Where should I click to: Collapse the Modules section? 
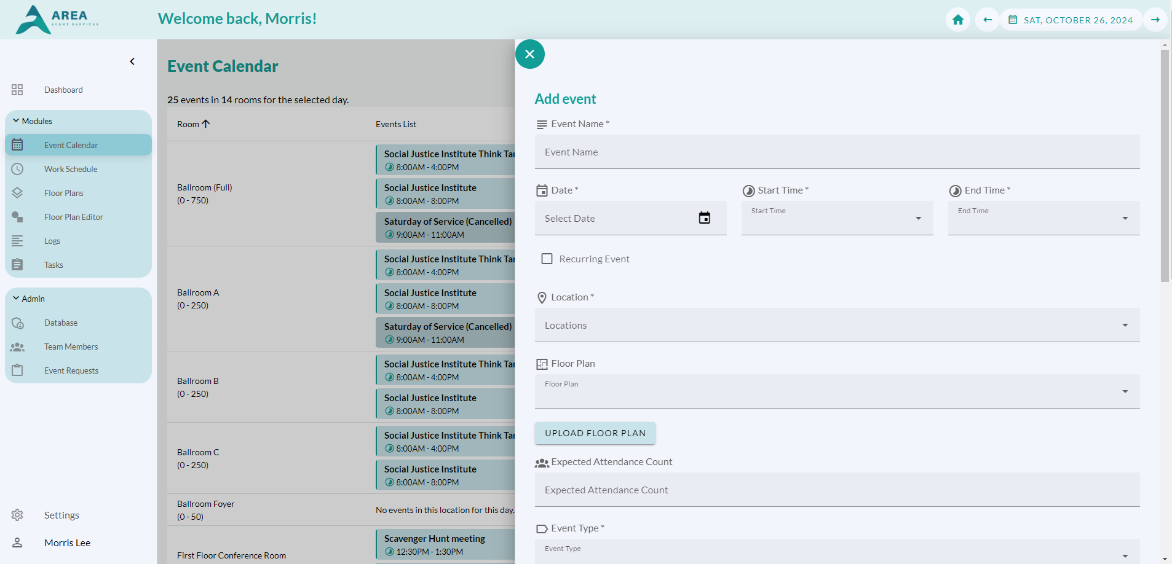[16, 121]
